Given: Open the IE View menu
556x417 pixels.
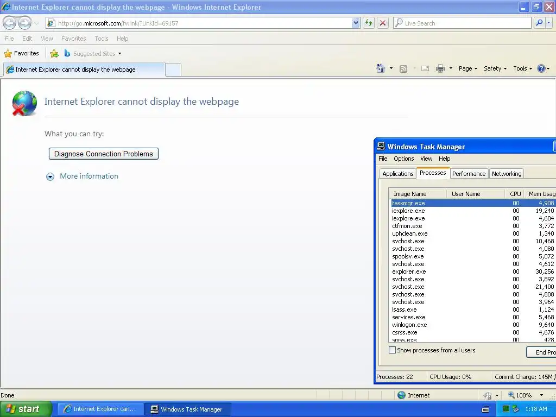Looking at the screenshot, I should (x=47, y=39).
